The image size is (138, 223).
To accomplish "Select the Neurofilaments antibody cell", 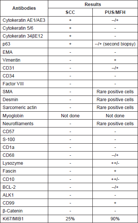I will tap(24, 124).
